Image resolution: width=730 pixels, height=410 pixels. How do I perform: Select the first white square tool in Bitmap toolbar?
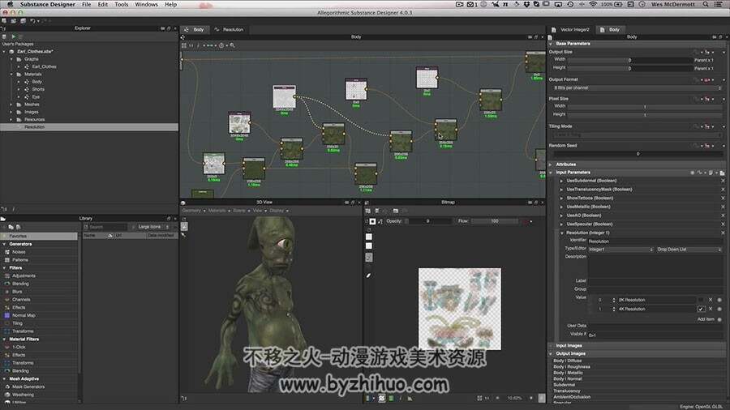[369, 237]
